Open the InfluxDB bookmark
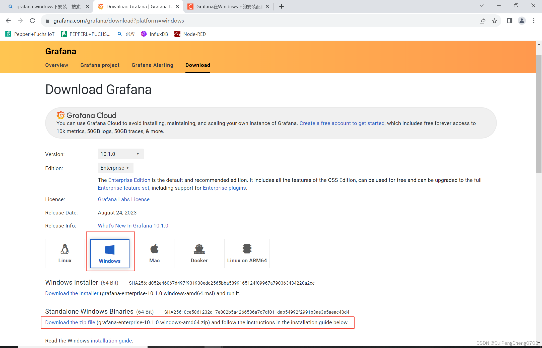Screen dimensions: 542x348 point(154,34)
